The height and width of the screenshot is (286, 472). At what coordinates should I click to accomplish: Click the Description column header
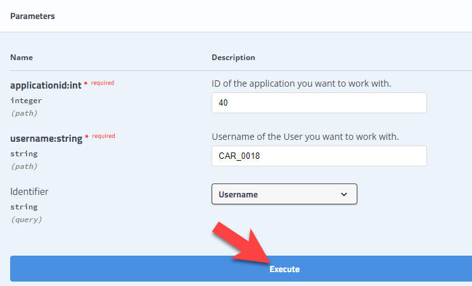[x=233, y=58]
